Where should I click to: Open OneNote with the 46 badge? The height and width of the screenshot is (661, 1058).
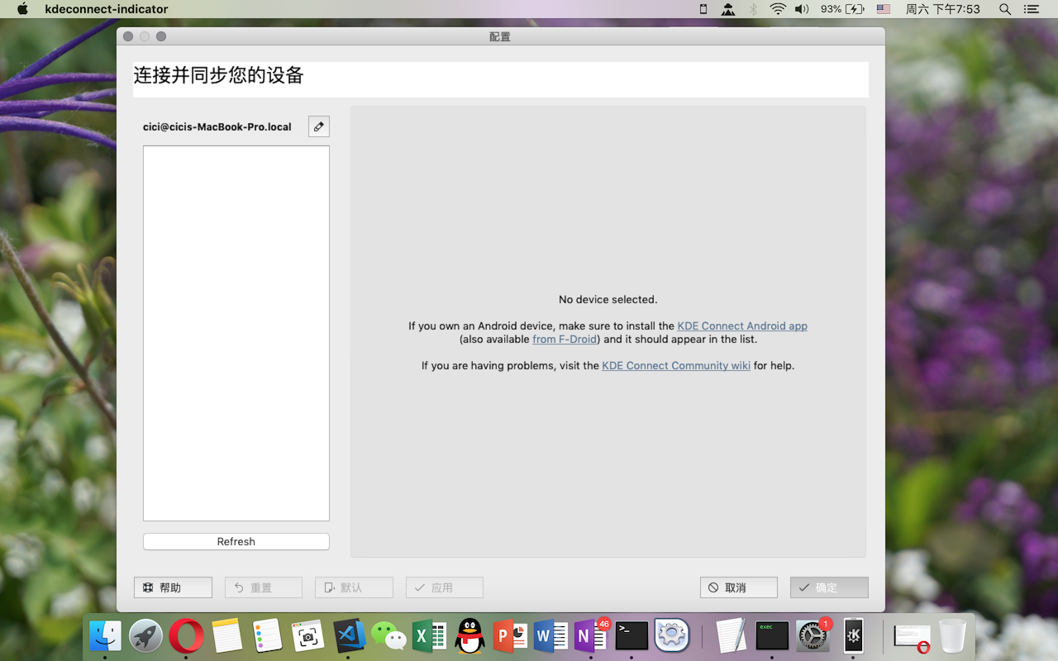pos(590,635)
